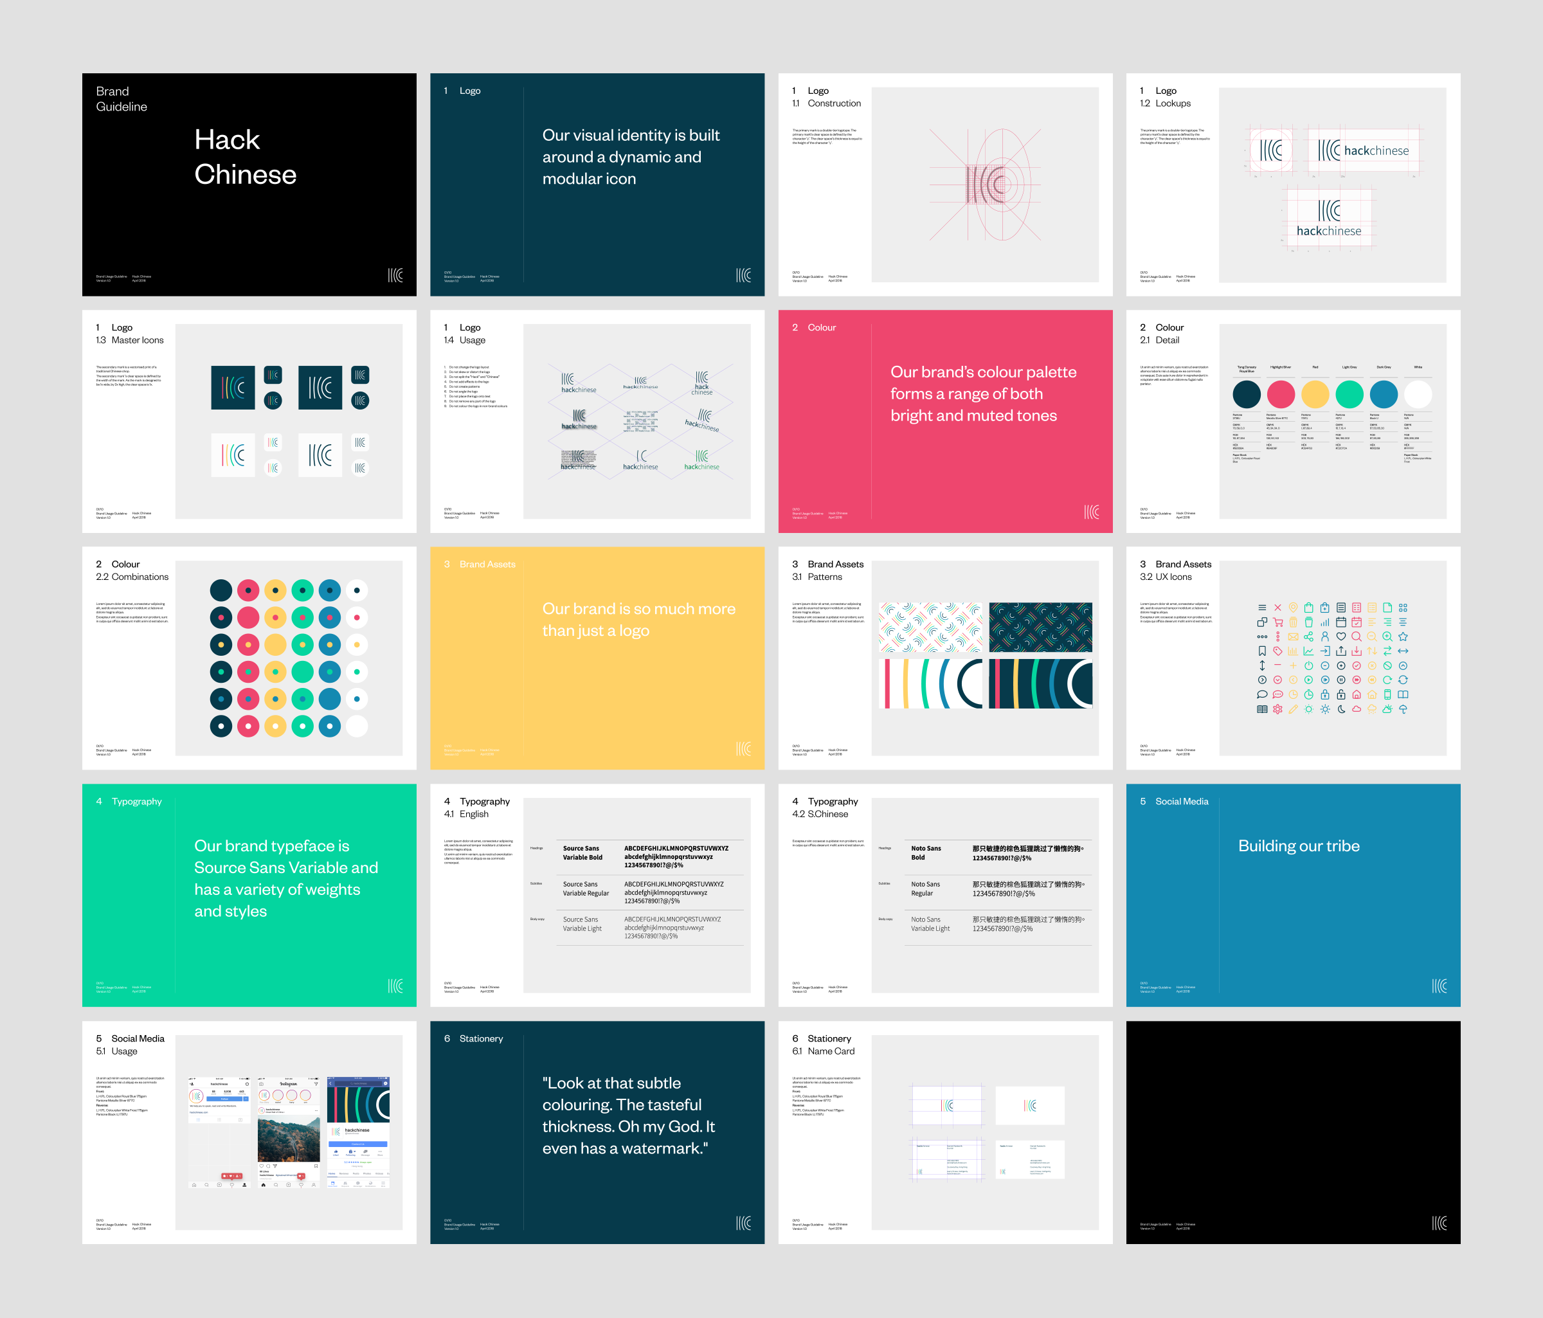Screen dimensions: 1543x1318
Task: Pick the White colour circle in Colour Detail
Action: (x=1418, y=394)
